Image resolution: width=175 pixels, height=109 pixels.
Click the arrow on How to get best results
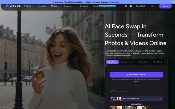click(x=161, y=99)
